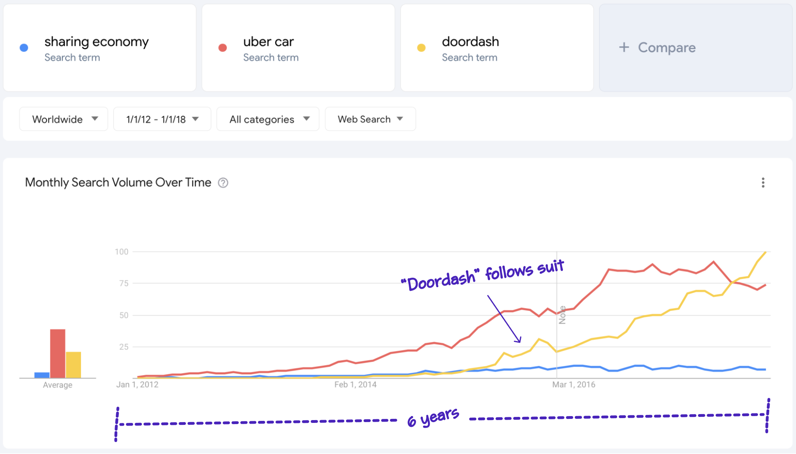
Task: Open the All categories dropdown
Action: tap(268, 119)
